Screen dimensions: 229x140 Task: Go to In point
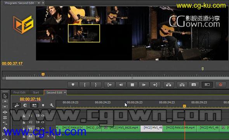coord(109,85)
